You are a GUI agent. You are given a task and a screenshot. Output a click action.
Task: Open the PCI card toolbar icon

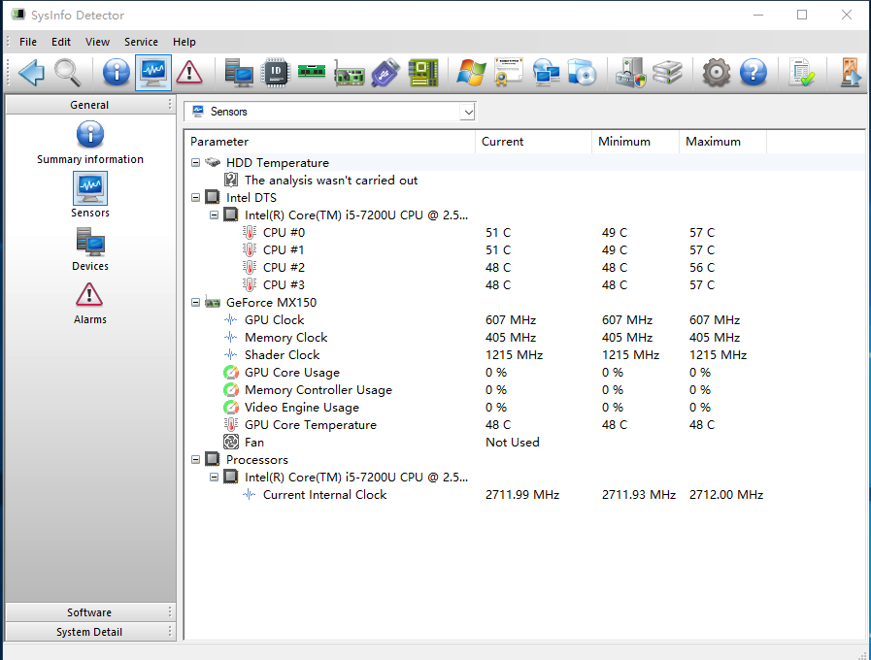349,75
